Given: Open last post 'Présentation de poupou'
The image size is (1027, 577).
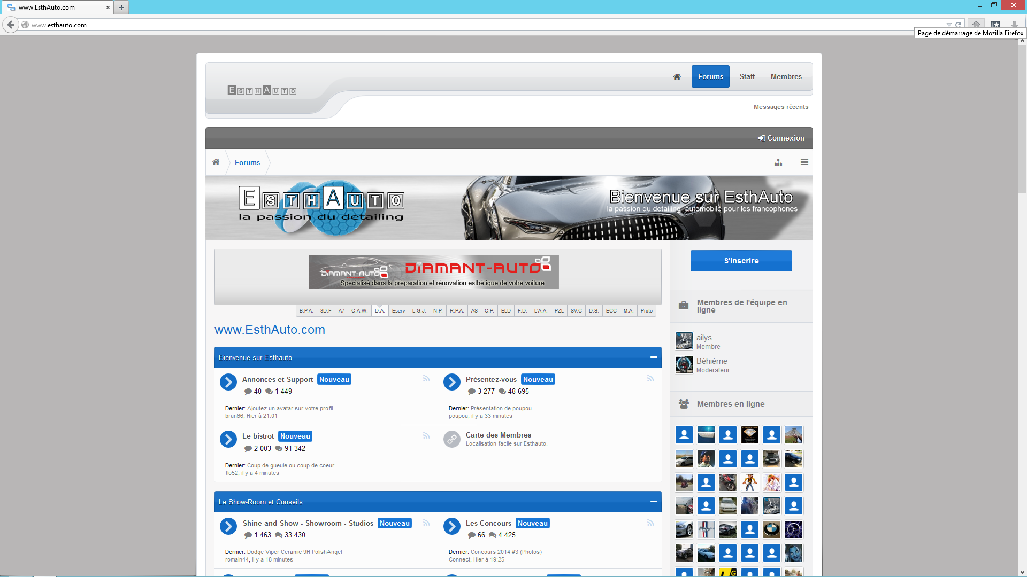Looking at the screenshot, I should [x=501, y=409].
